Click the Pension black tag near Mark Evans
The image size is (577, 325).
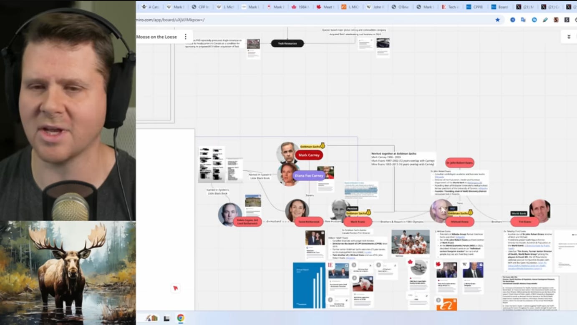(x=353, y=208)
